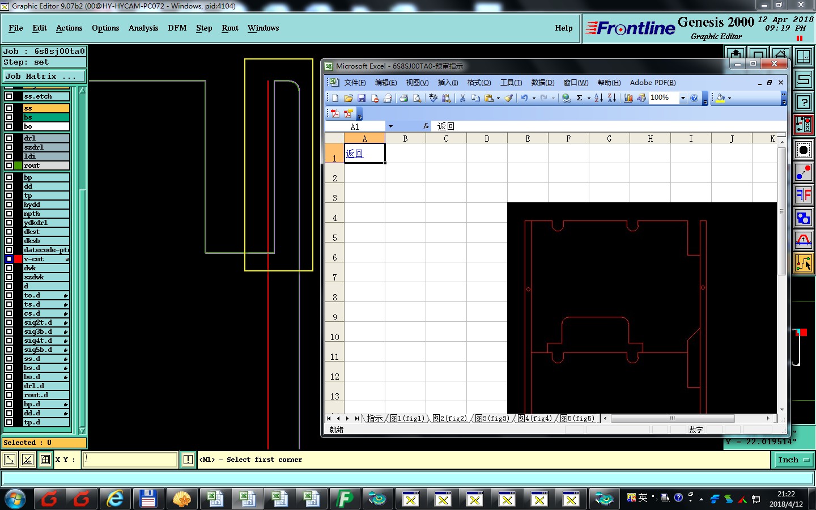Screen dimensions: 816x510
Task: Click the zoom window icon in the bottom-left Genesis toolbar
Action: pyautogui.click(x=10, y=460)
